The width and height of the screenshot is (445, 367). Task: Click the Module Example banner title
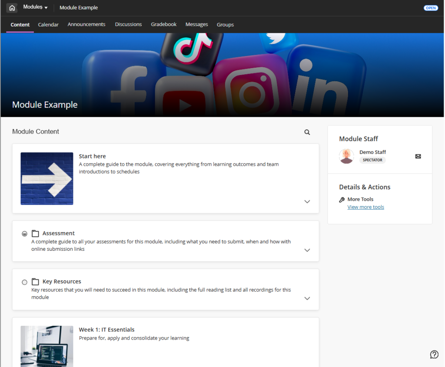tap(45, 105)
